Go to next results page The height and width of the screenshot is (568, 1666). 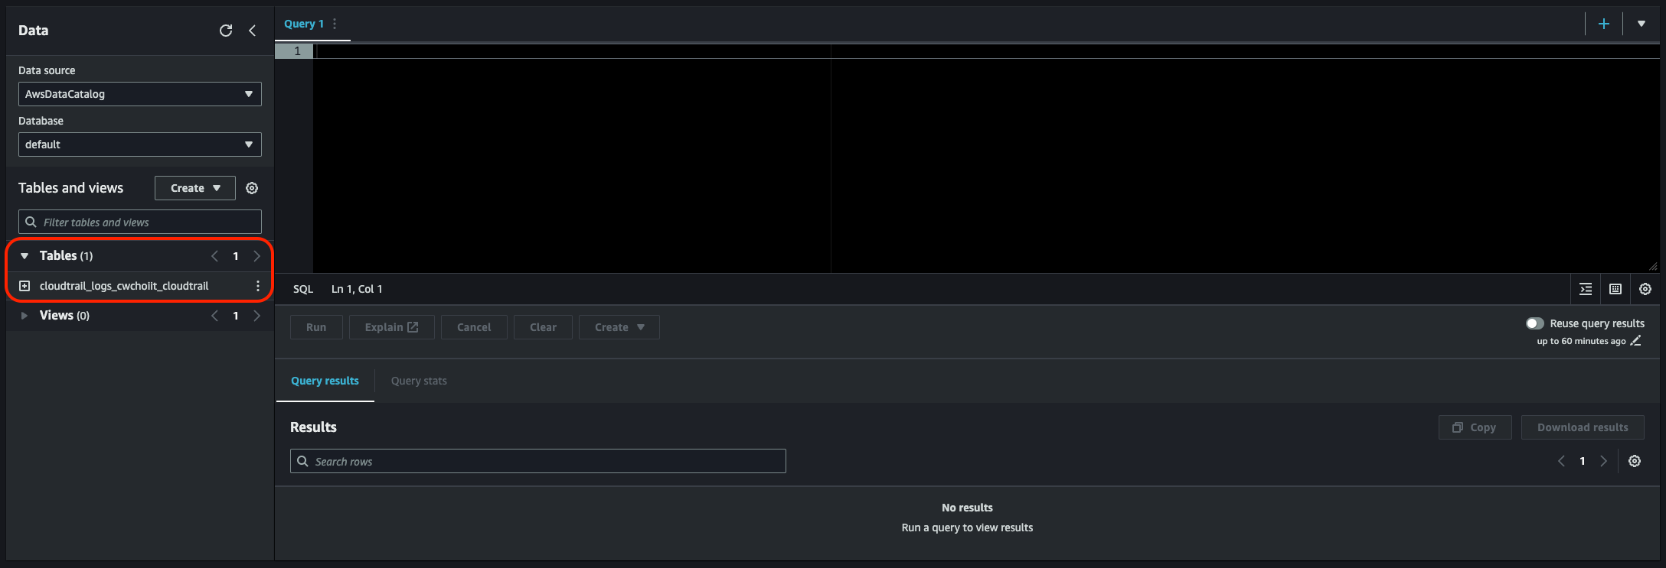[x=1603, y=461]
